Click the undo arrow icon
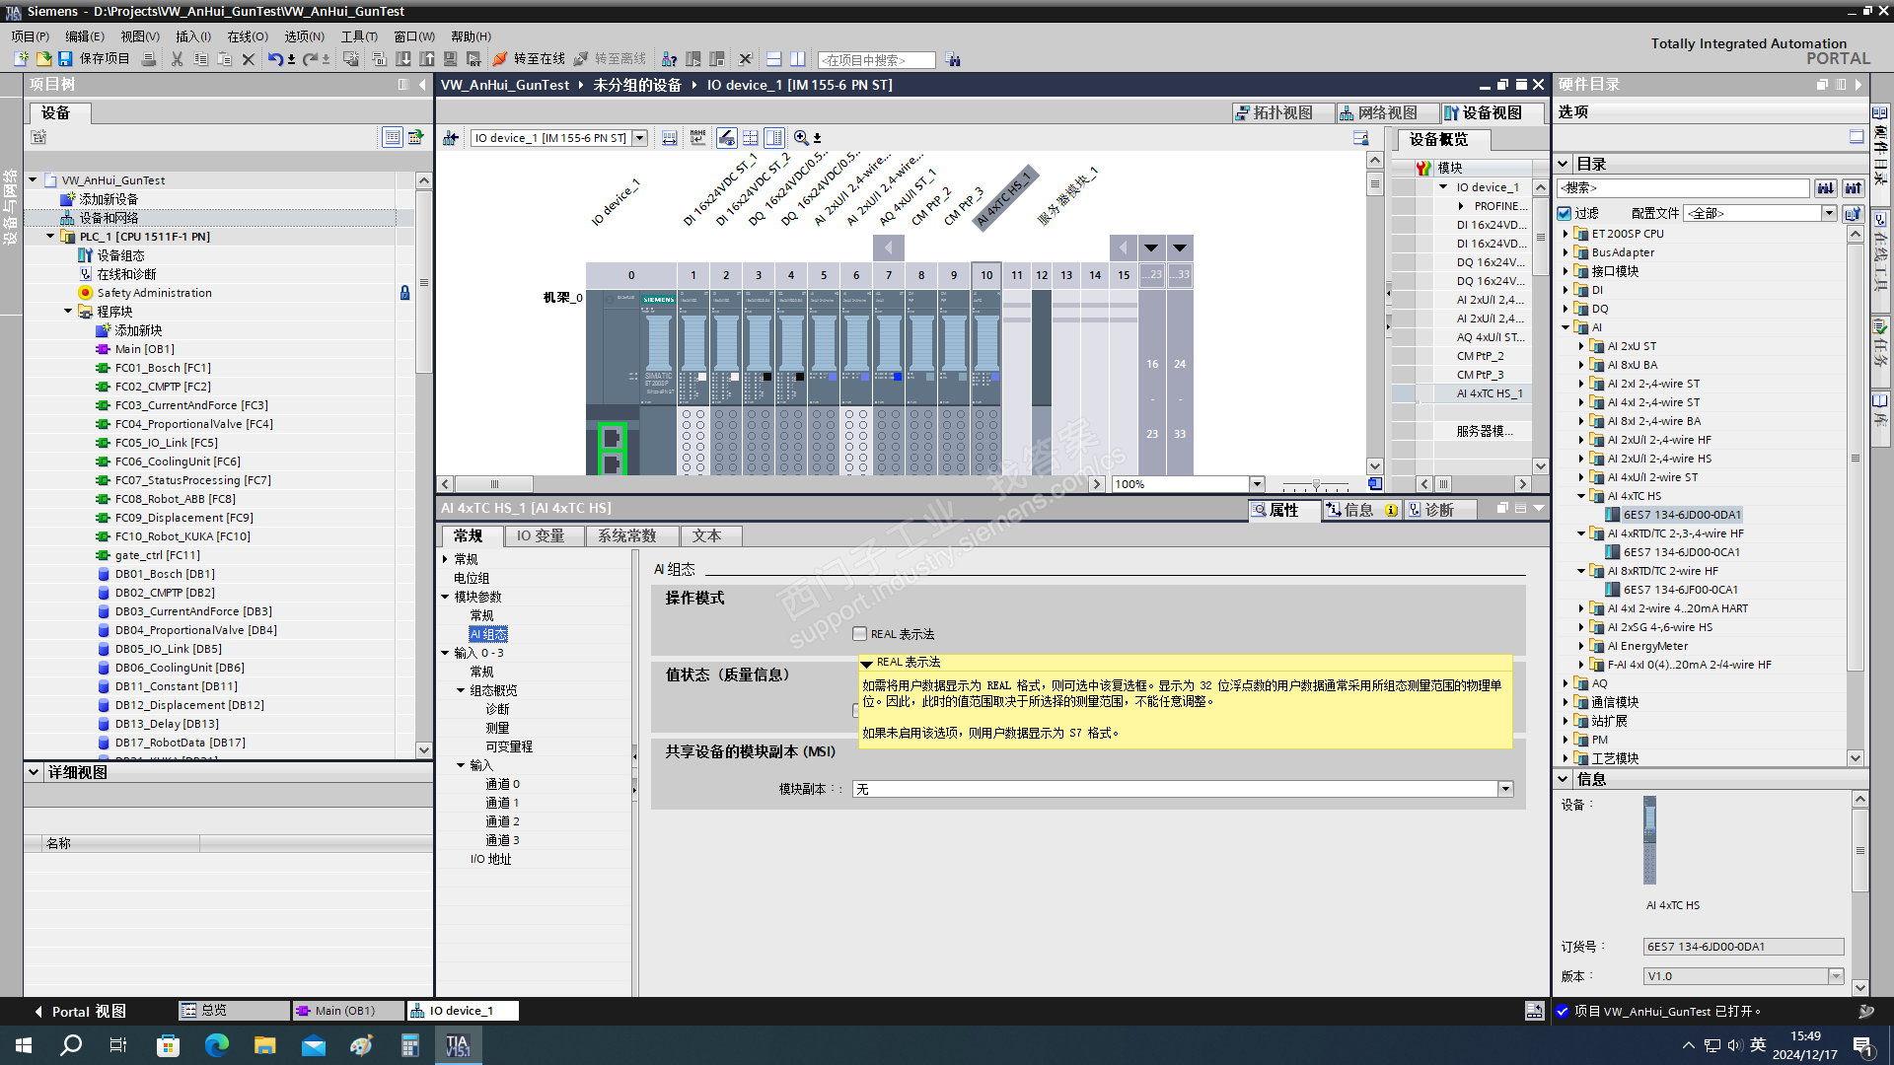Viewport: 1894px width, 1065px height. (274, 59)
